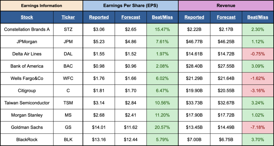Image resolution: width=274 pixels, height=146 pixels.
Task: Click the Forecast header under Earnings Per Share
Action: (x=131, y=17)
